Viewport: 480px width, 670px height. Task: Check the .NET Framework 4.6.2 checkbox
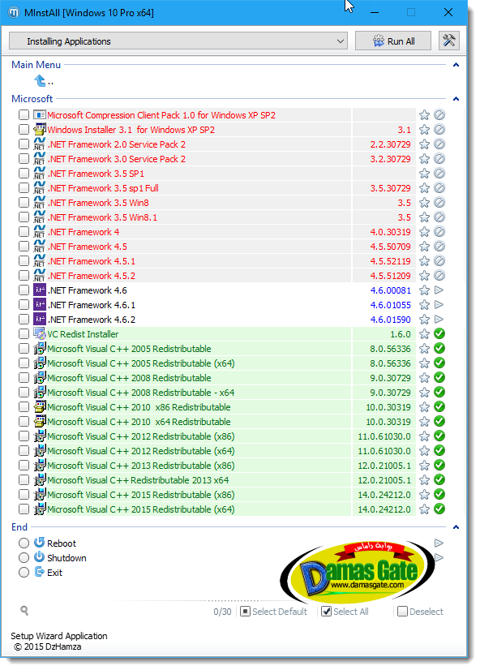tap(24, 320)
